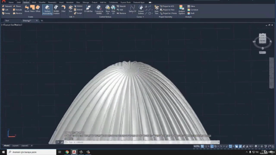This screenshot has height=155, width=276.
Task: Switch to the Start file tab
Action: [x=7, y=21]
